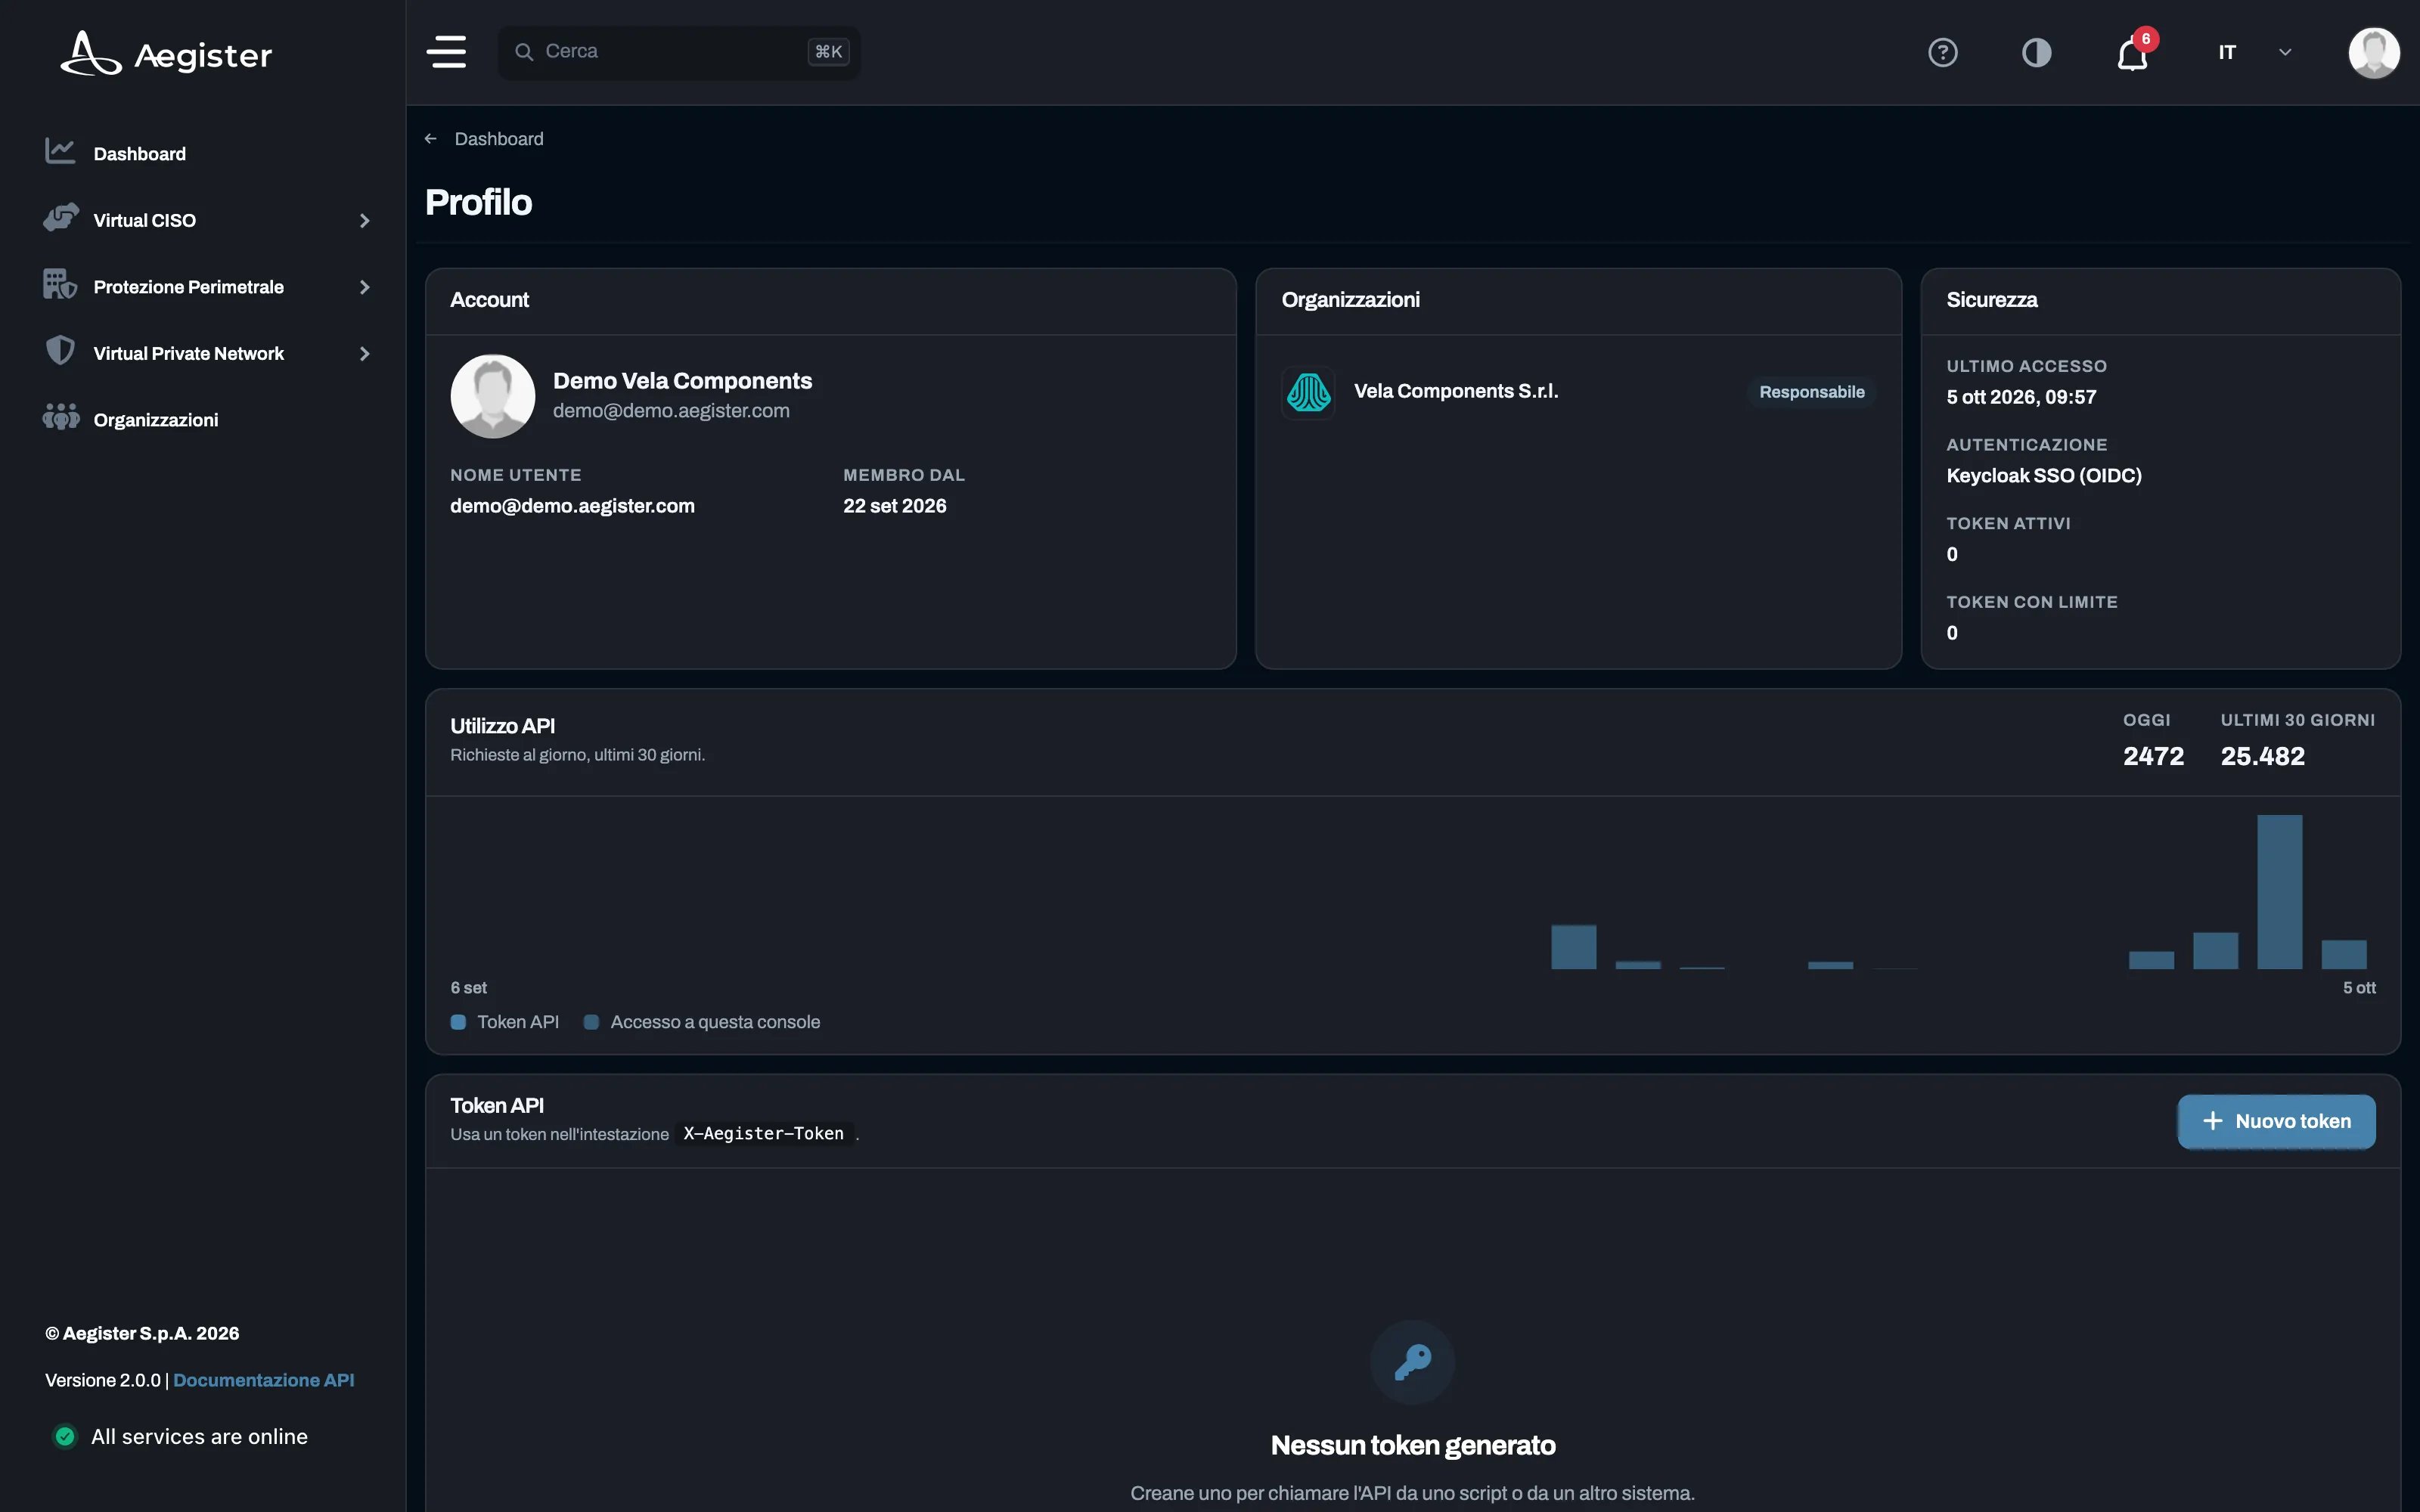
Task: Open Dashboard in the sidebar
Action: pyautogui.click(x=139, y=154)
